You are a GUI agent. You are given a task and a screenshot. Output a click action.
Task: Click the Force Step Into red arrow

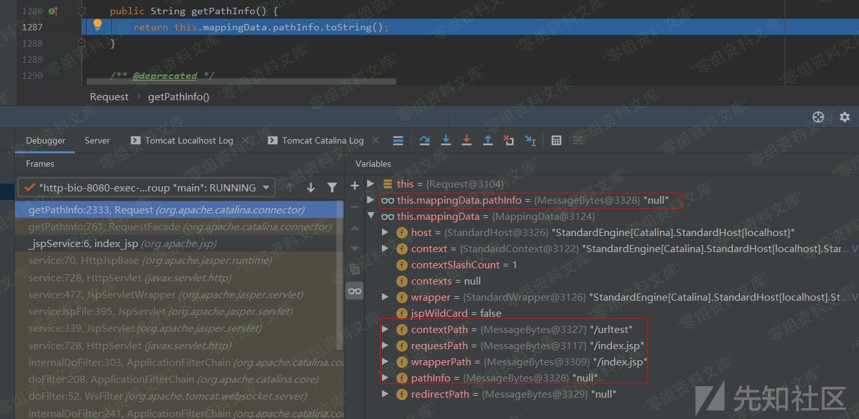(x=467, y=140)
